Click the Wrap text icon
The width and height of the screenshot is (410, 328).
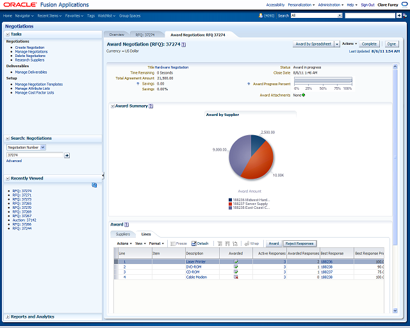tap(247, 243)
